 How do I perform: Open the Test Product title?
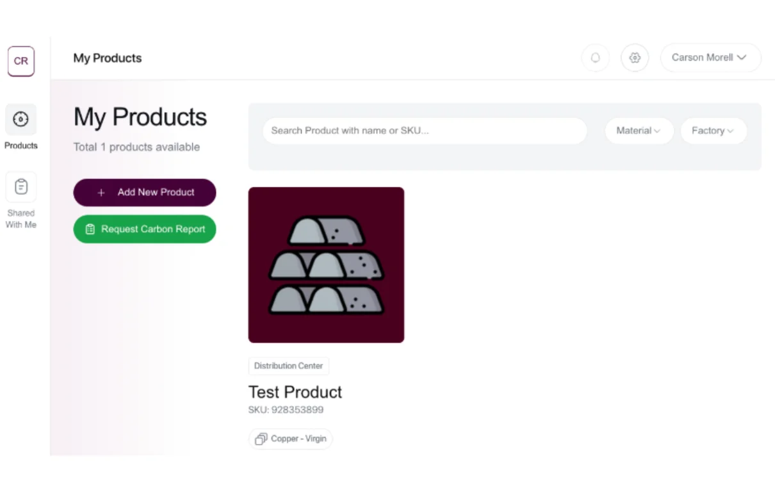tap(295, 392)
